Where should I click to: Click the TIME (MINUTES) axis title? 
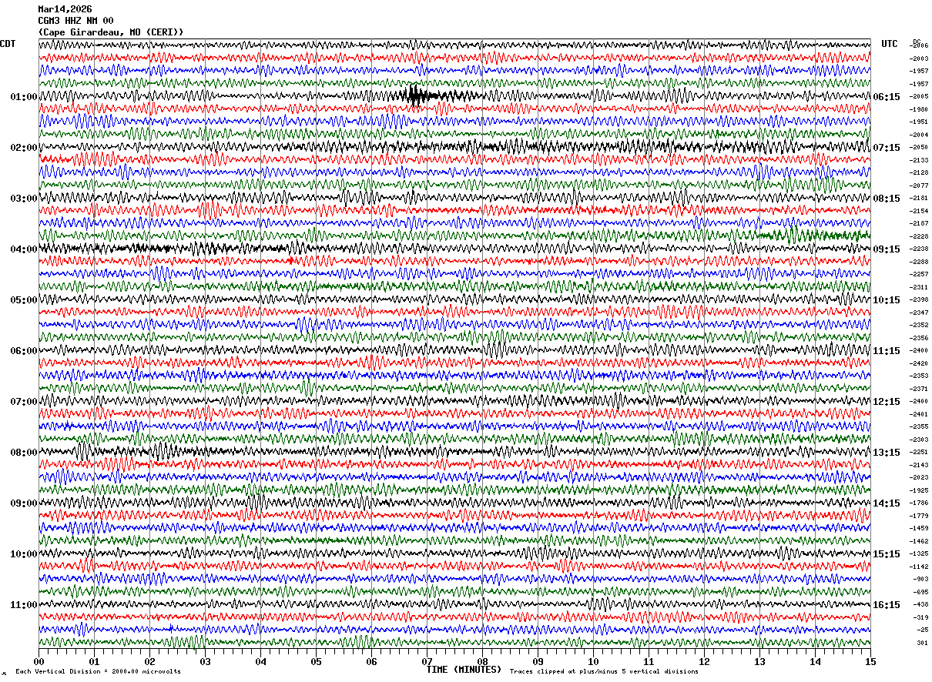tap(464, 670)
